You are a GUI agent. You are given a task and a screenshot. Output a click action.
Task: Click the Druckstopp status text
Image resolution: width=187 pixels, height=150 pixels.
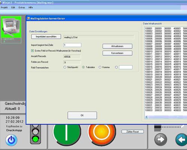[x=14, y=130]
